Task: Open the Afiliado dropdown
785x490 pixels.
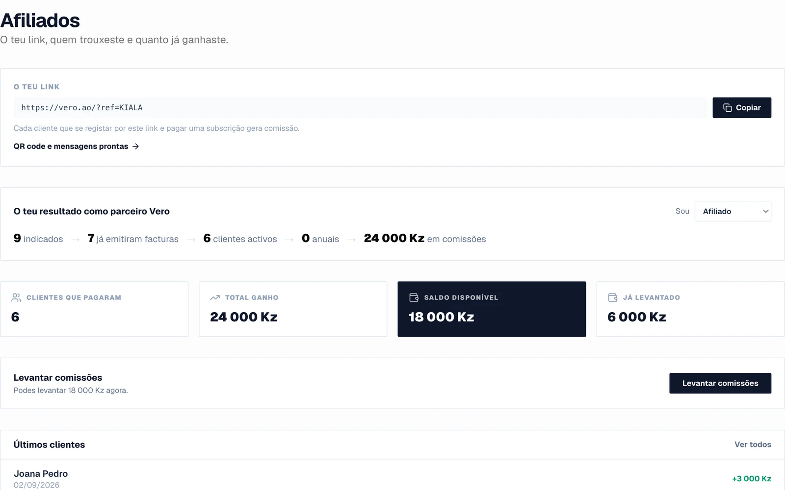Action: point(733,211)
